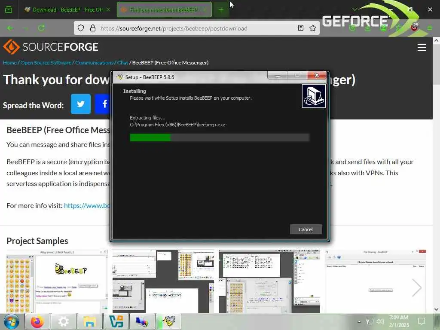Open Firefox View icon in tab bar

[9, 10]
